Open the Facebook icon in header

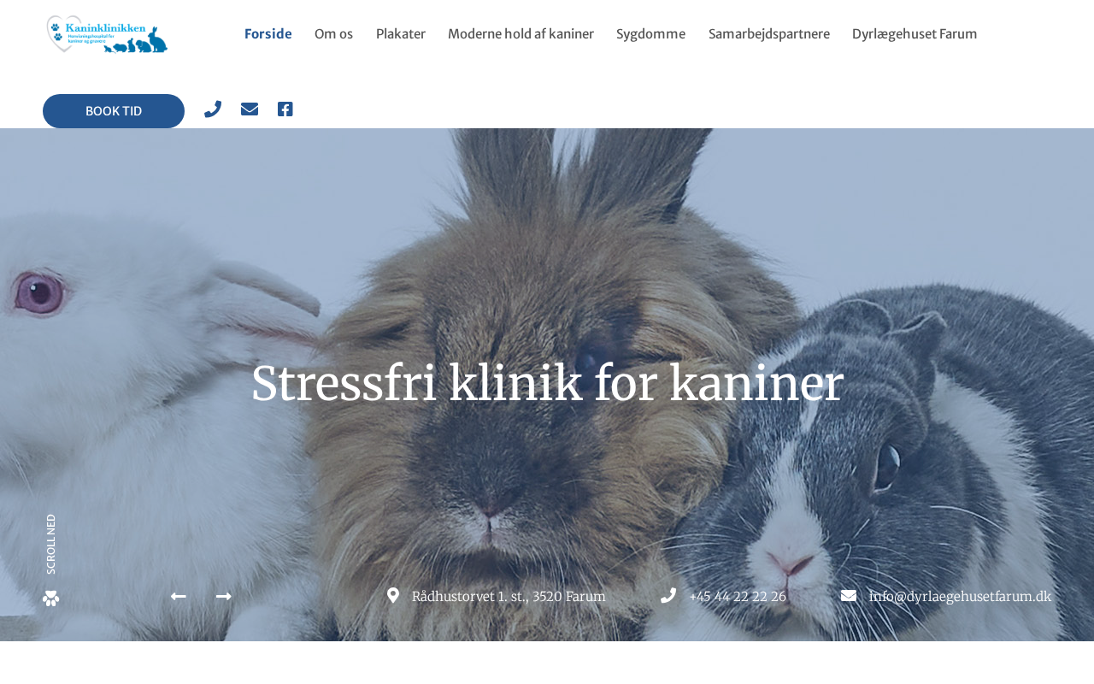click(285, 109)
